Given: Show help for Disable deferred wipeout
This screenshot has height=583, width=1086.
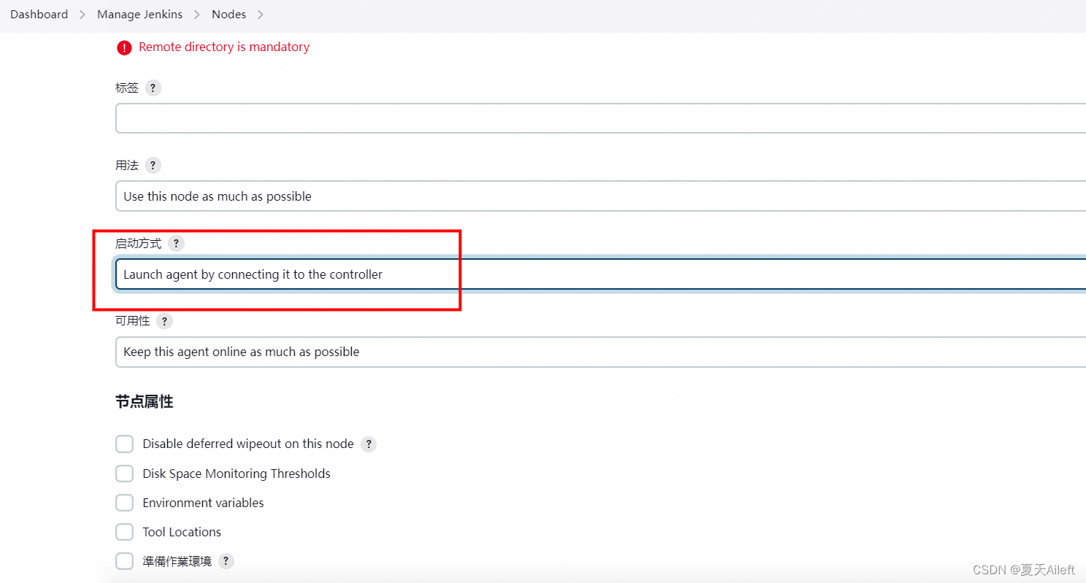Looking at the screenshot, I should pyautogui.click(x=369, y=444).
